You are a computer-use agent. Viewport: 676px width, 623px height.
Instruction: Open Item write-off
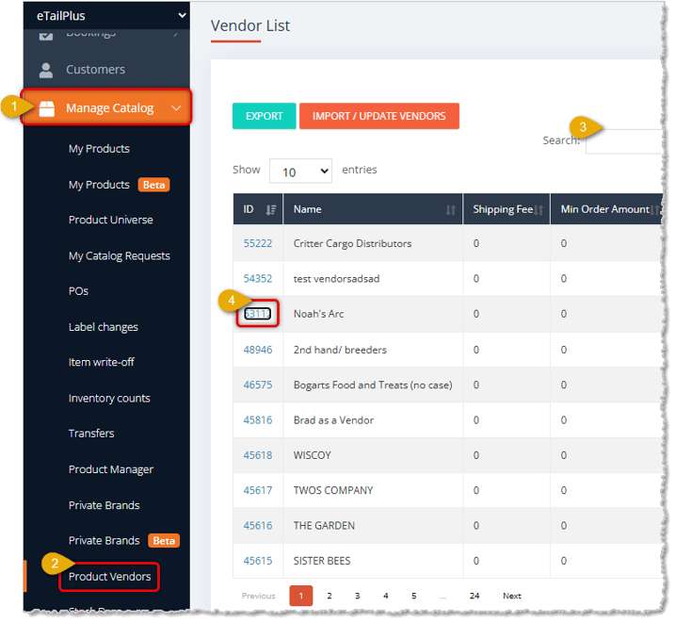(x=102, y=363)
